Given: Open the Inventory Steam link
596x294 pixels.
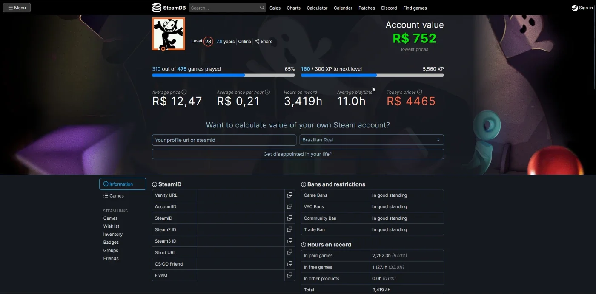Looking at the screenshot, I should pos(113,234).
